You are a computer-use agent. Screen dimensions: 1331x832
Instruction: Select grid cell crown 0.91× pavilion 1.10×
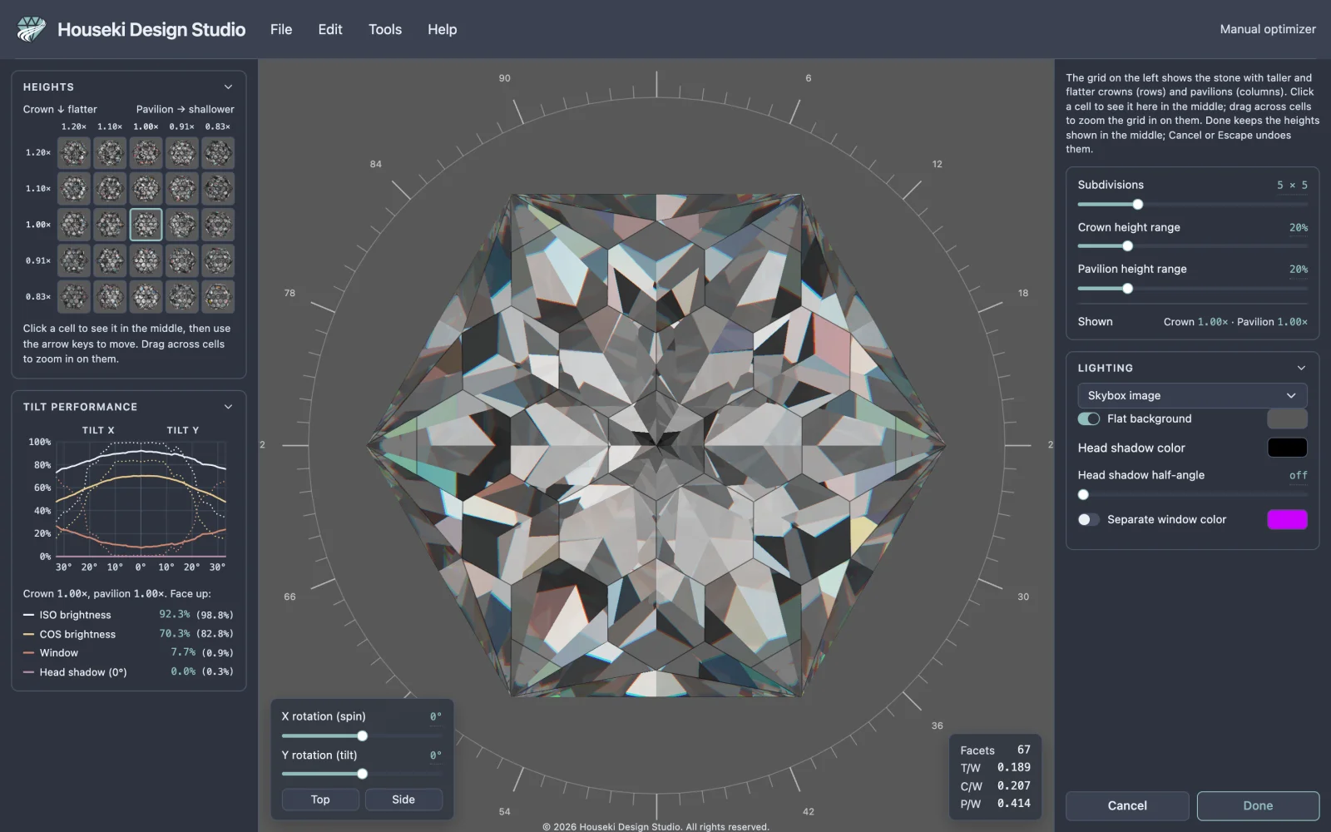pos(110,260)
